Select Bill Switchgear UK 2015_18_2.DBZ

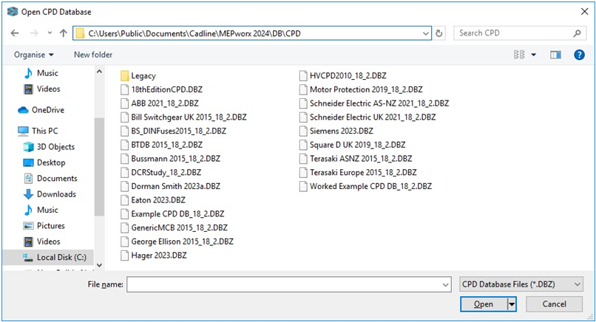tap(183, 117)
